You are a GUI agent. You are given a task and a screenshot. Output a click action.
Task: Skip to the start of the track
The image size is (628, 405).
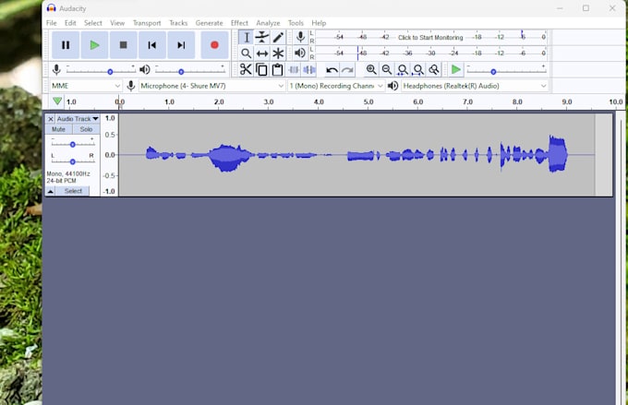coord(152,45)
